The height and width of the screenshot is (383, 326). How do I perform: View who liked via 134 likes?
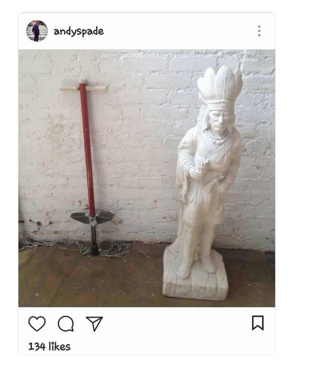click(49, 347)
